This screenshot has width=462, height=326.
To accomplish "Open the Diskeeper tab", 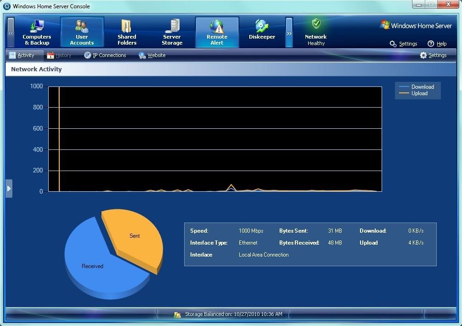I will click(262, 32).
